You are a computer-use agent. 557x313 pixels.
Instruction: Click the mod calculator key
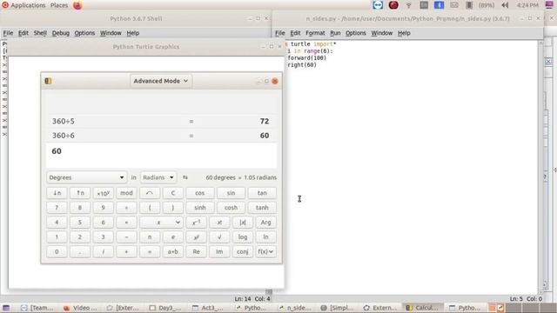(x=126, y=193)
